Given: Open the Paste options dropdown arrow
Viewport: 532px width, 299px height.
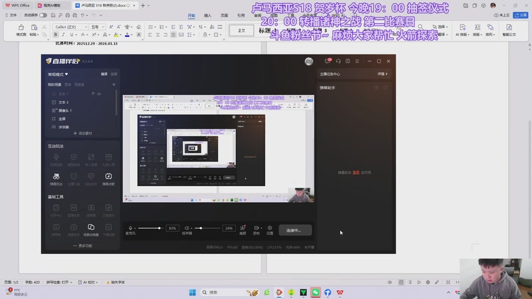Looking at the screenshot, I should tap(38, 35).
